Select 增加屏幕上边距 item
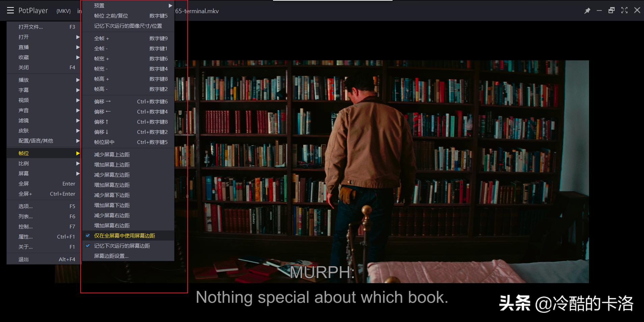The height and width of the screenshot is (322, 644). (128, 165)
